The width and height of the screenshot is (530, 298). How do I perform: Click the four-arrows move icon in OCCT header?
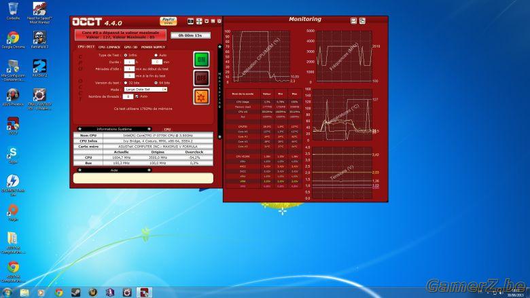(199, 21)
